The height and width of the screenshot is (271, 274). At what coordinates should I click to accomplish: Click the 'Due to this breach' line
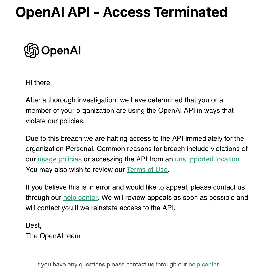coord(135,138)
